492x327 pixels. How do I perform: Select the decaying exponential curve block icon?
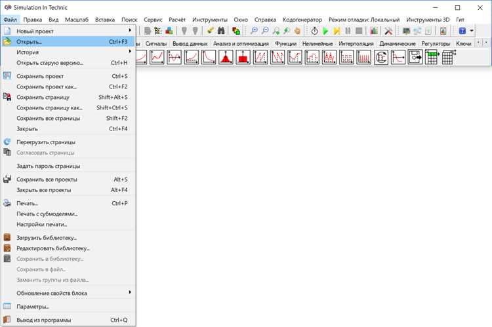click(x=209, y=58)
